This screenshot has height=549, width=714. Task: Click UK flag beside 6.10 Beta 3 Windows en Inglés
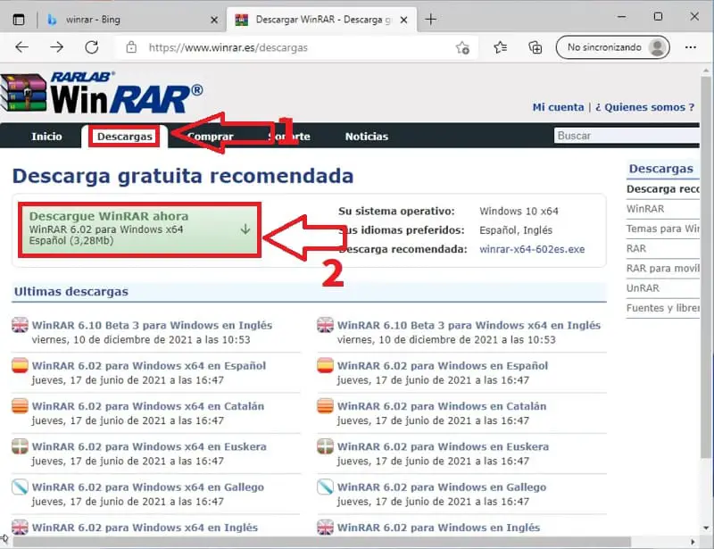[20, 325]
